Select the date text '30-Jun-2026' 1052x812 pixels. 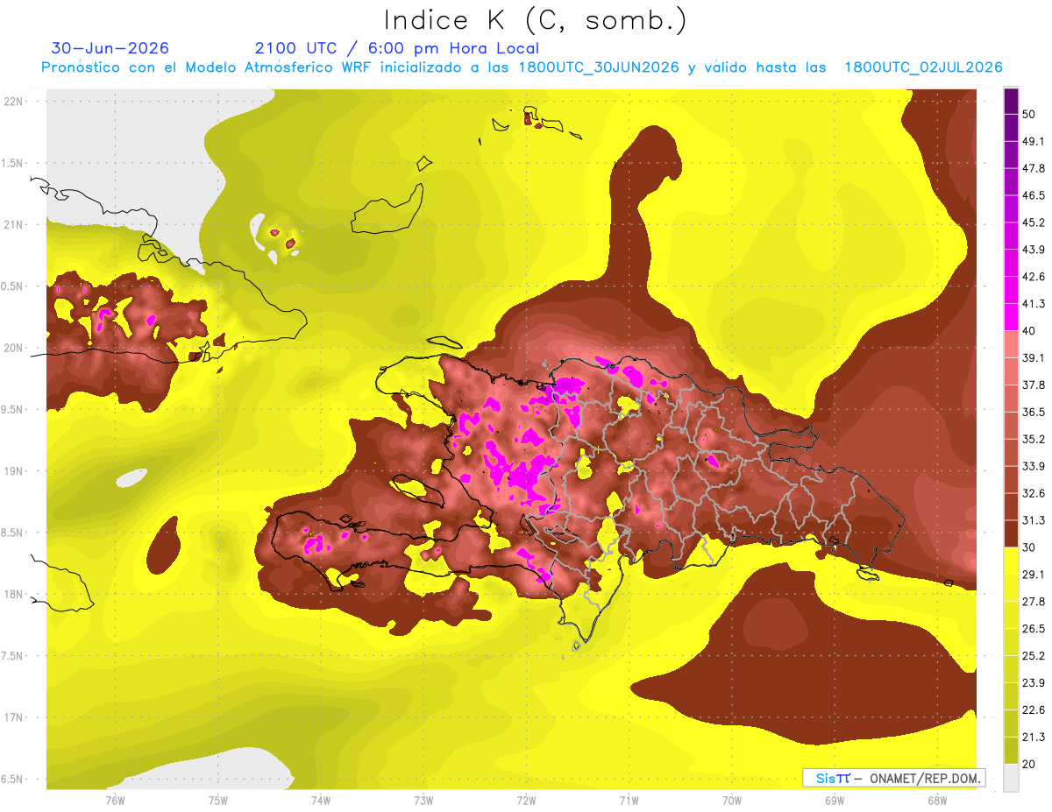[x=110, y=48]
